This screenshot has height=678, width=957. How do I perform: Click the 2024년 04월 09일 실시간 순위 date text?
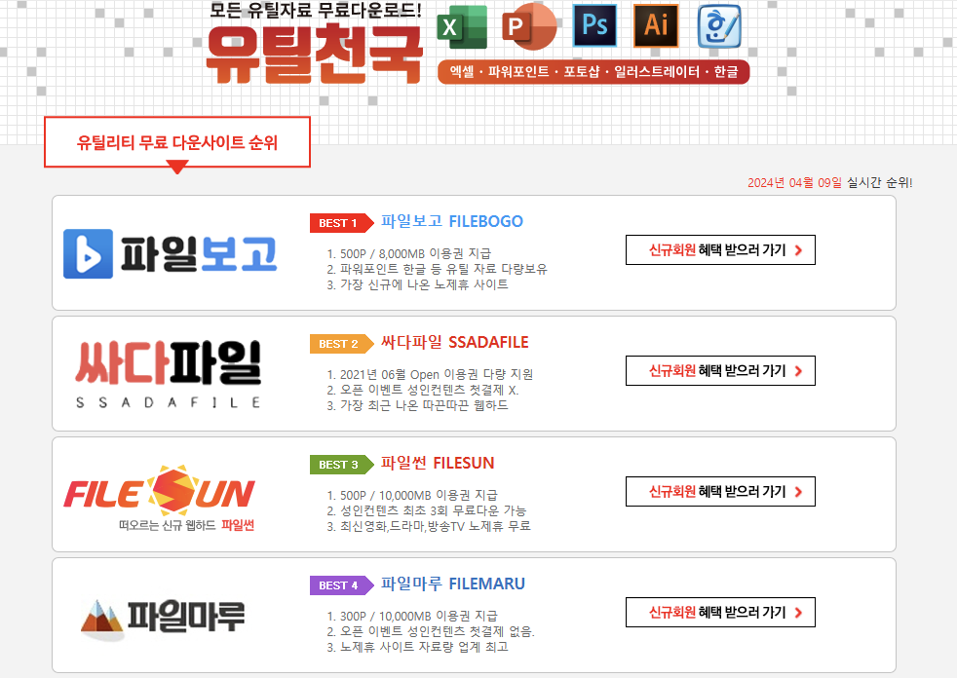click(830, 182)
